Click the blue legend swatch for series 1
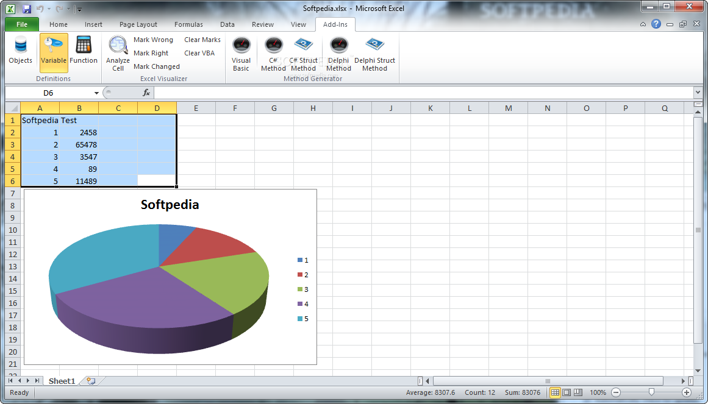Image resolution: width=708 pixels, height=404 pixels. point(300,260)
